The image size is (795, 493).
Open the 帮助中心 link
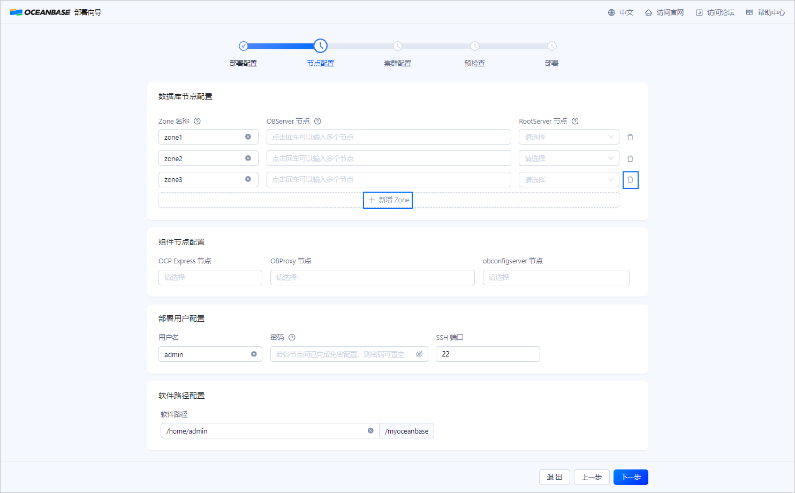771,12
